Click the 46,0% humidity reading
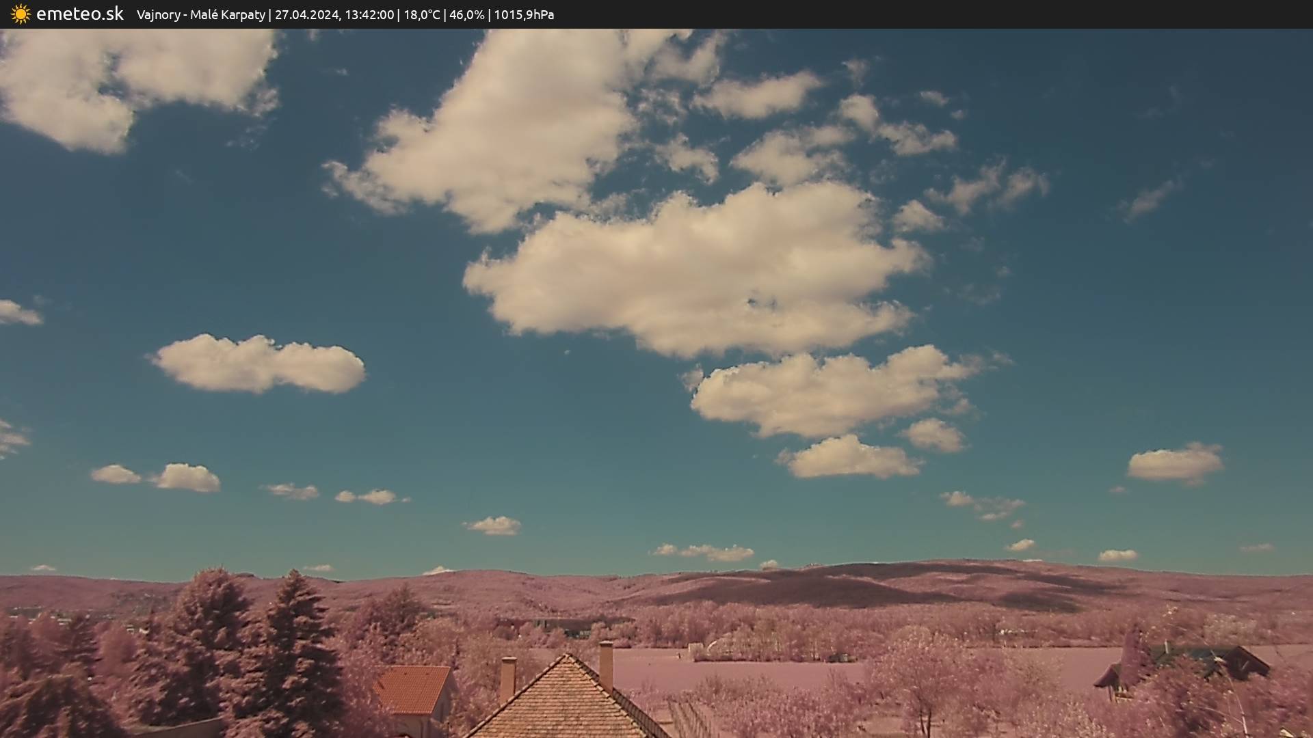Image resolution: width=1313 pixels, height=738 pixels. click(x=466, y=15)
